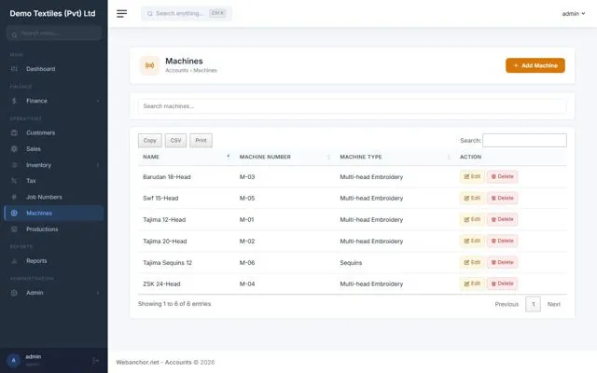Open the Sales menu item
The width and height of the screenshot is (597, 373).
tap(54, 149)
